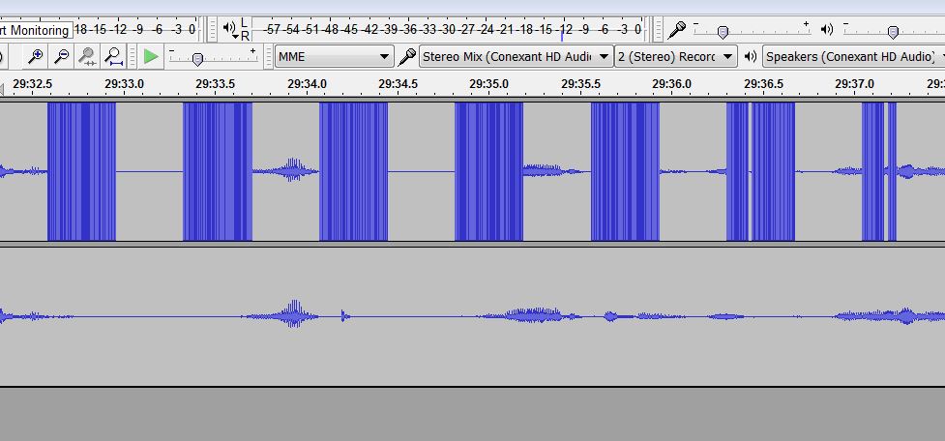945x441 pixels.
Task: Click the 29:35.0 mark on timeline ruler
Action: point(489,85)
